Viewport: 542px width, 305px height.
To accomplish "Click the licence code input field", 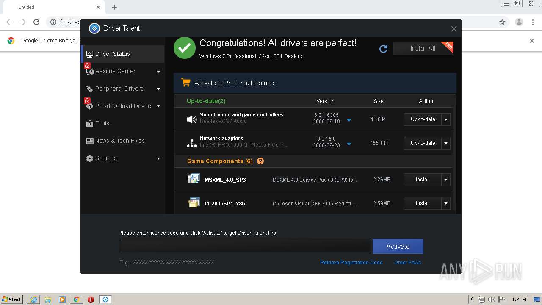I will point(245,246).
